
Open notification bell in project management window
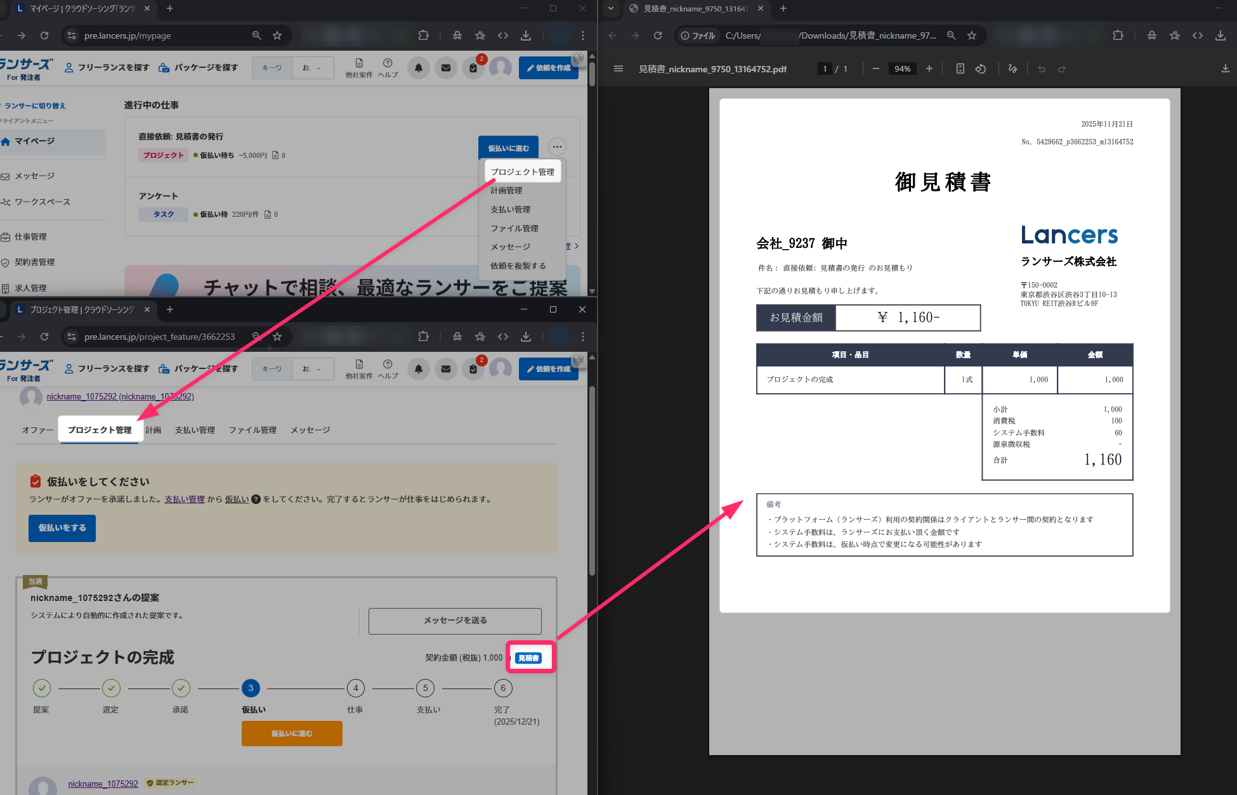coord(419,369)
